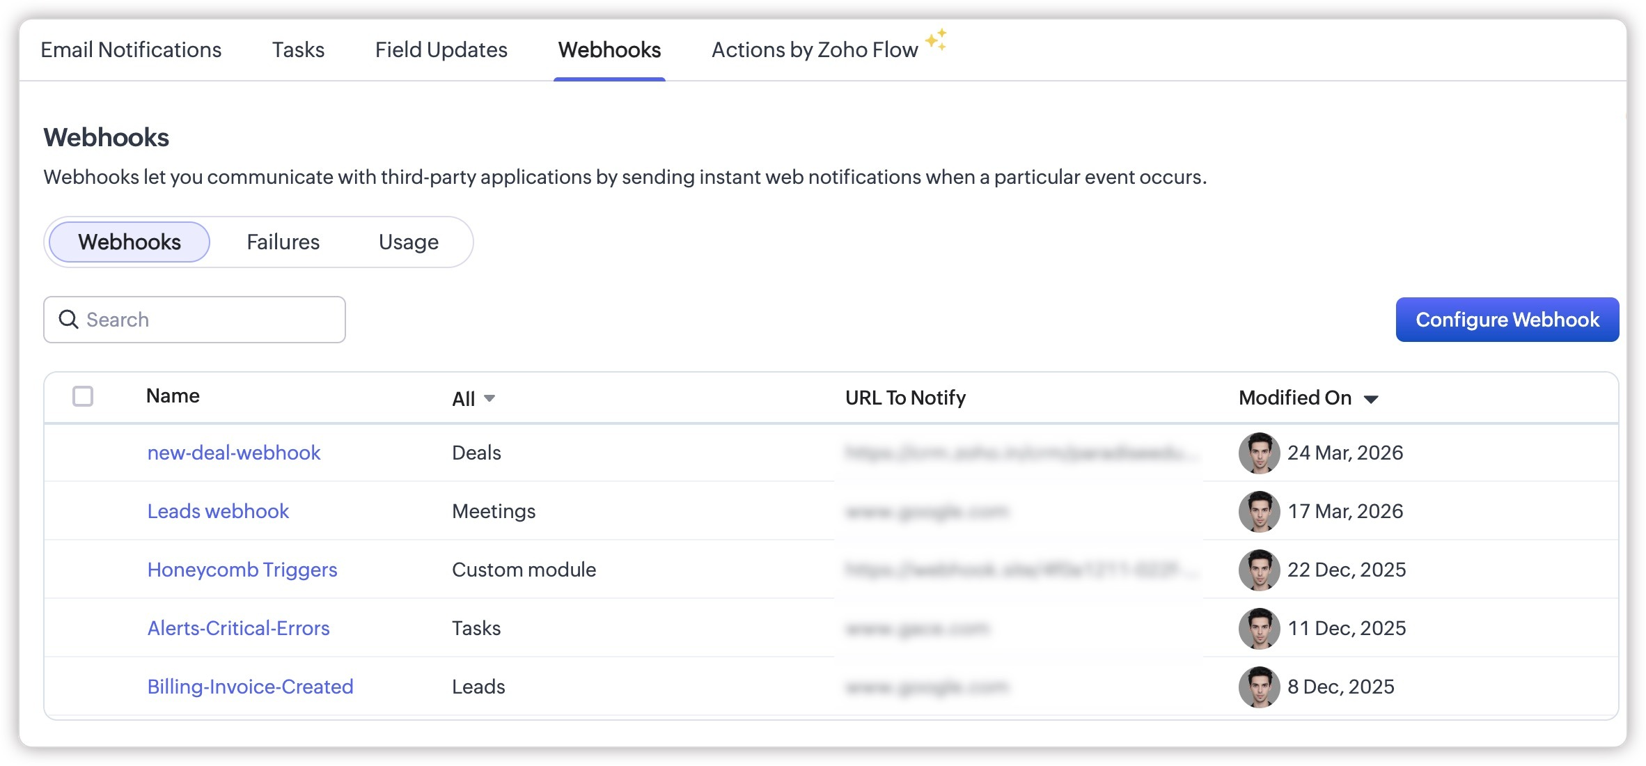This screenshot has height=766, width=1646.
Task: Click the Configure Webhook button
Action: (x=1507, y=320)
